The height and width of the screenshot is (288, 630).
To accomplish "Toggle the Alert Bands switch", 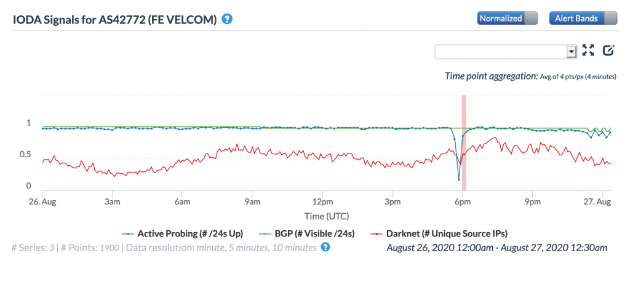I will (582, 18).
